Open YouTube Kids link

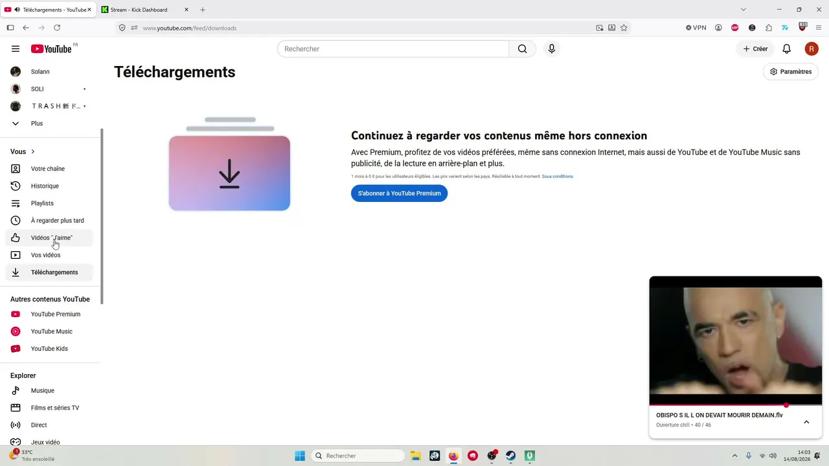coord(51,349)
